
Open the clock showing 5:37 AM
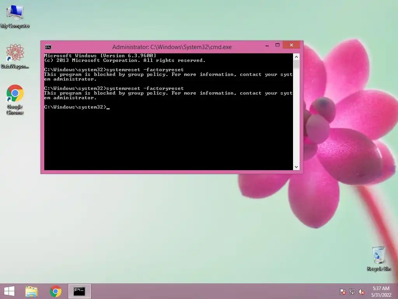click(381, 288)
